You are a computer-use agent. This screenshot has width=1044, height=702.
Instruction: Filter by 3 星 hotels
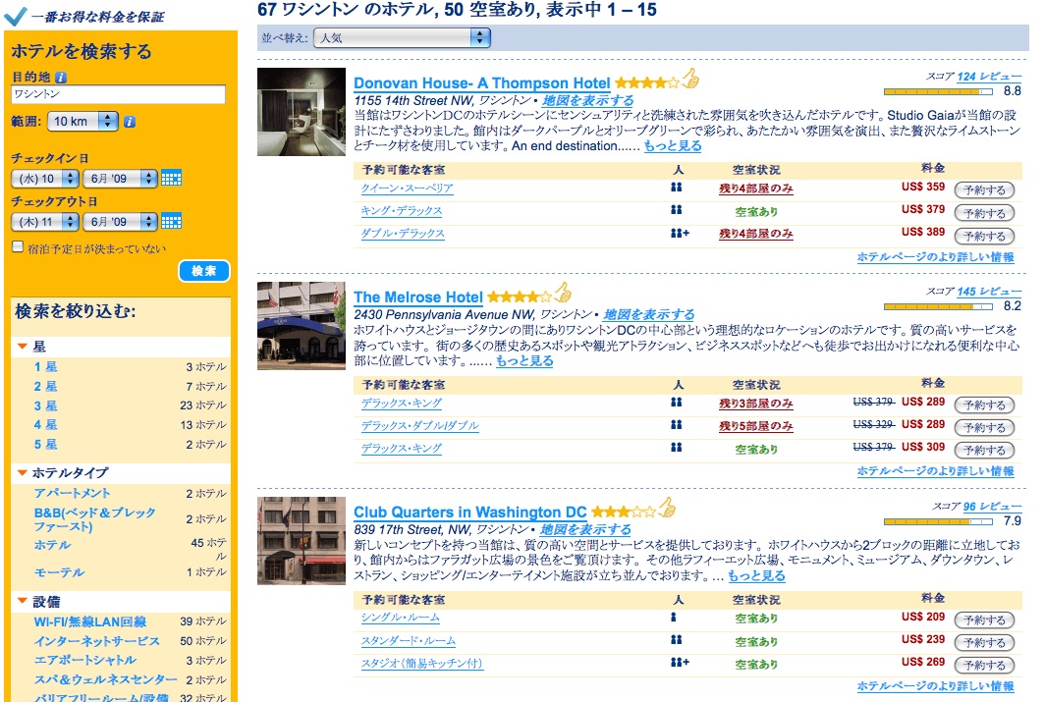click(46, 405)
